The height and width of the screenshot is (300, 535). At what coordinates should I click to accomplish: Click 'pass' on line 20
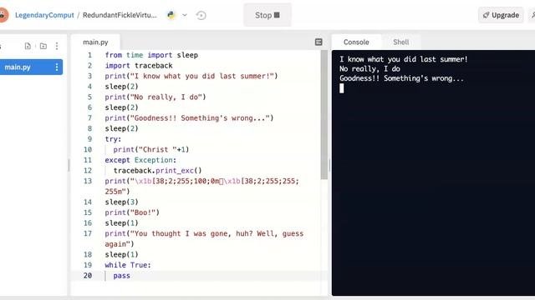pos(121,276)
